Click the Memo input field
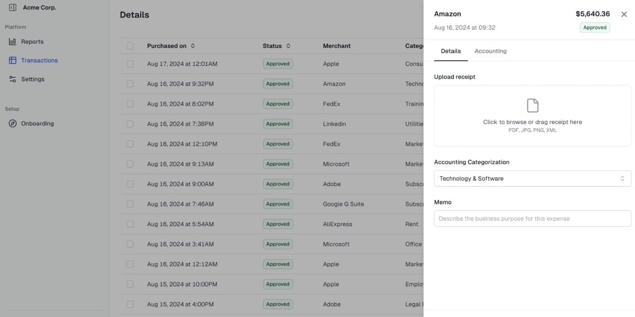Viewport: 635px width, 317px height. click(x=532, y=218)
